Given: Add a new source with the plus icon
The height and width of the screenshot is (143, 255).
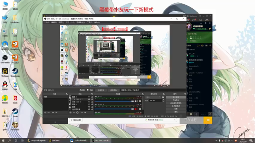Looking at the screenshot, I should 71,112.
